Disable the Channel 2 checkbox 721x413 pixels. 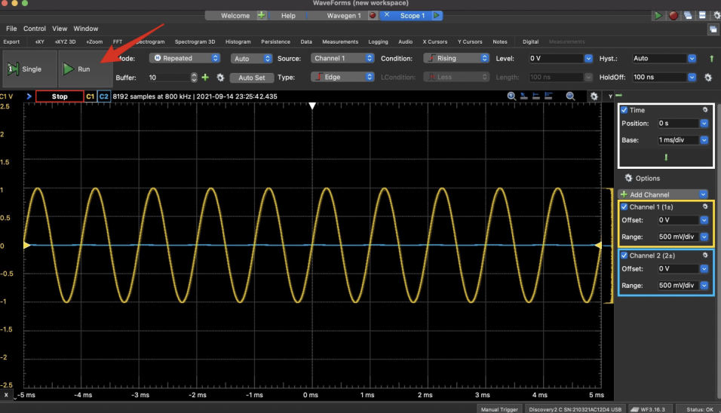[624, 255]
